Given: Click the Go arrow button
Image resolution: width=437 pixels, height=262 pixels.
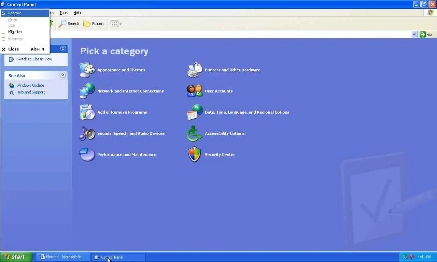Looking at the screenshot, I should (x=426, y=34).
